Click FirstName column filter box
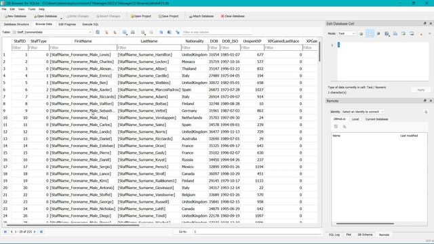Image resolution: width=434 pixels, height=244 pixels. click(x=83, y=48)
